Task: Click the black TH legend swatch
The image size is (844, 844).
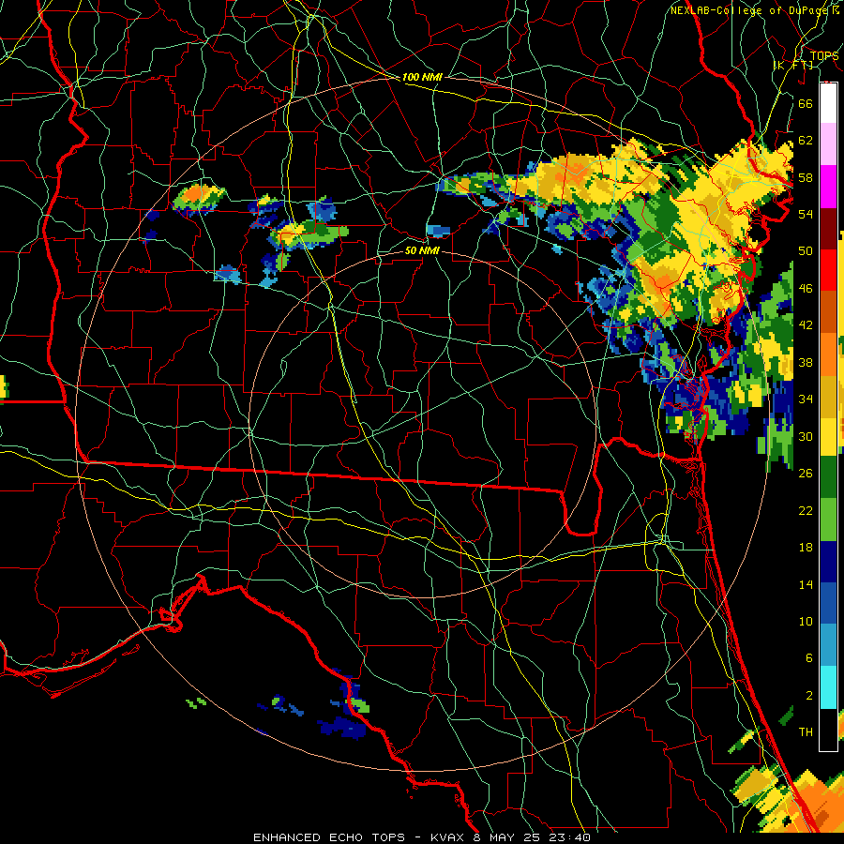Action: (x=828, y=730)
